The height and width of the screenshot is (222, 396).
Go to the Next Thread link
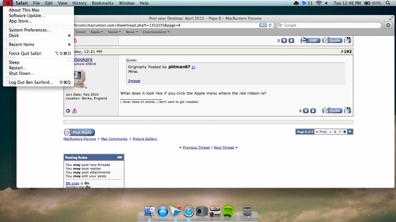(x=224, y=148)
